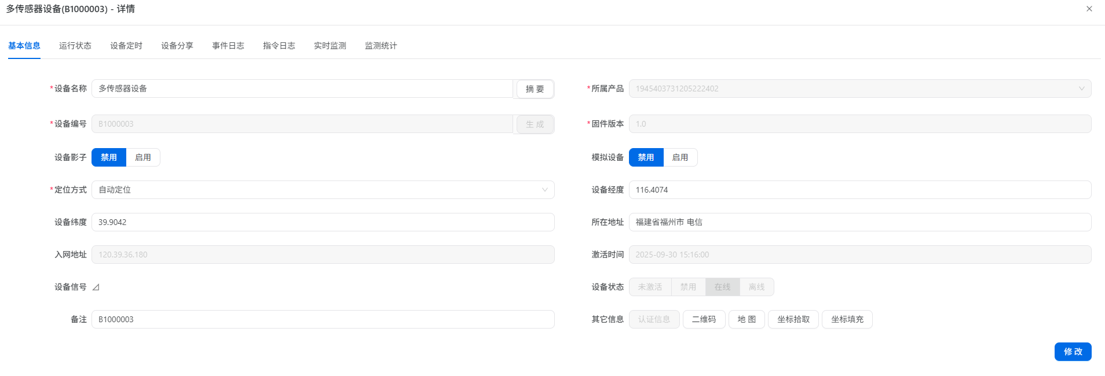Enable the 模拟设备 option
The image size is (1105, 376).
680,157
